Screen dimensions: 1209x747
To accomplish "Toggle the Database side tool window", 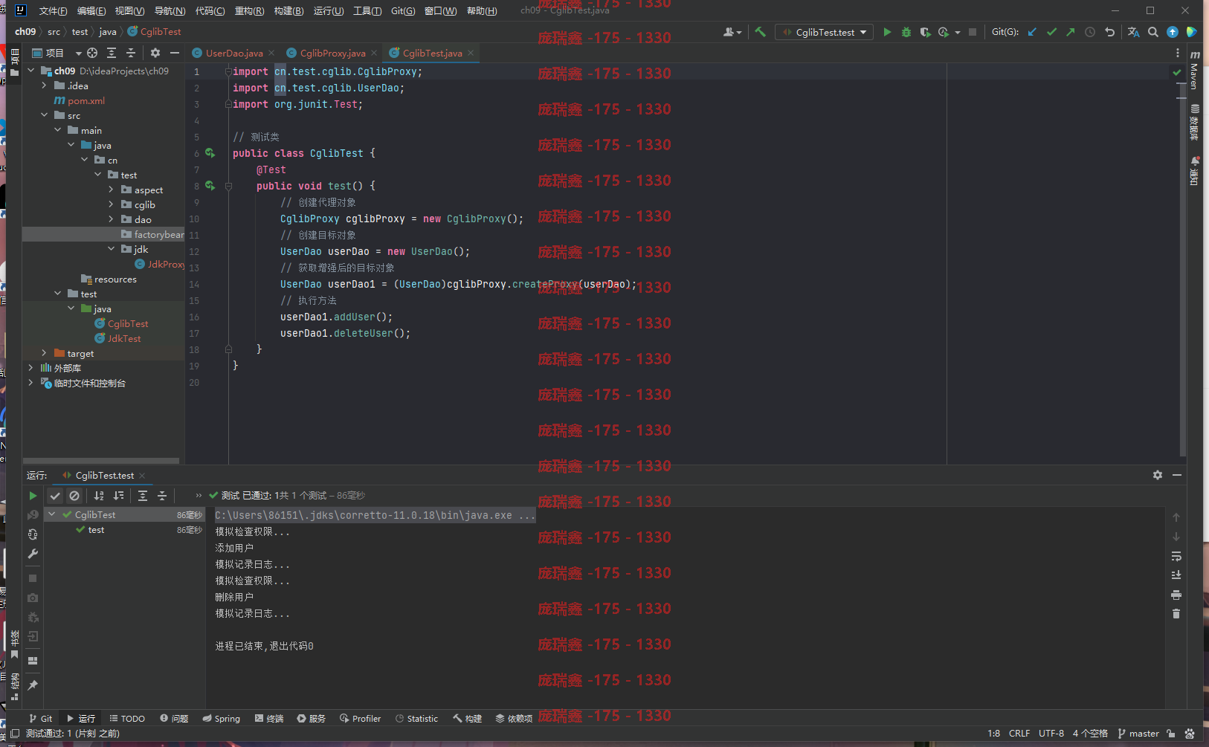I will point(1195,122).
